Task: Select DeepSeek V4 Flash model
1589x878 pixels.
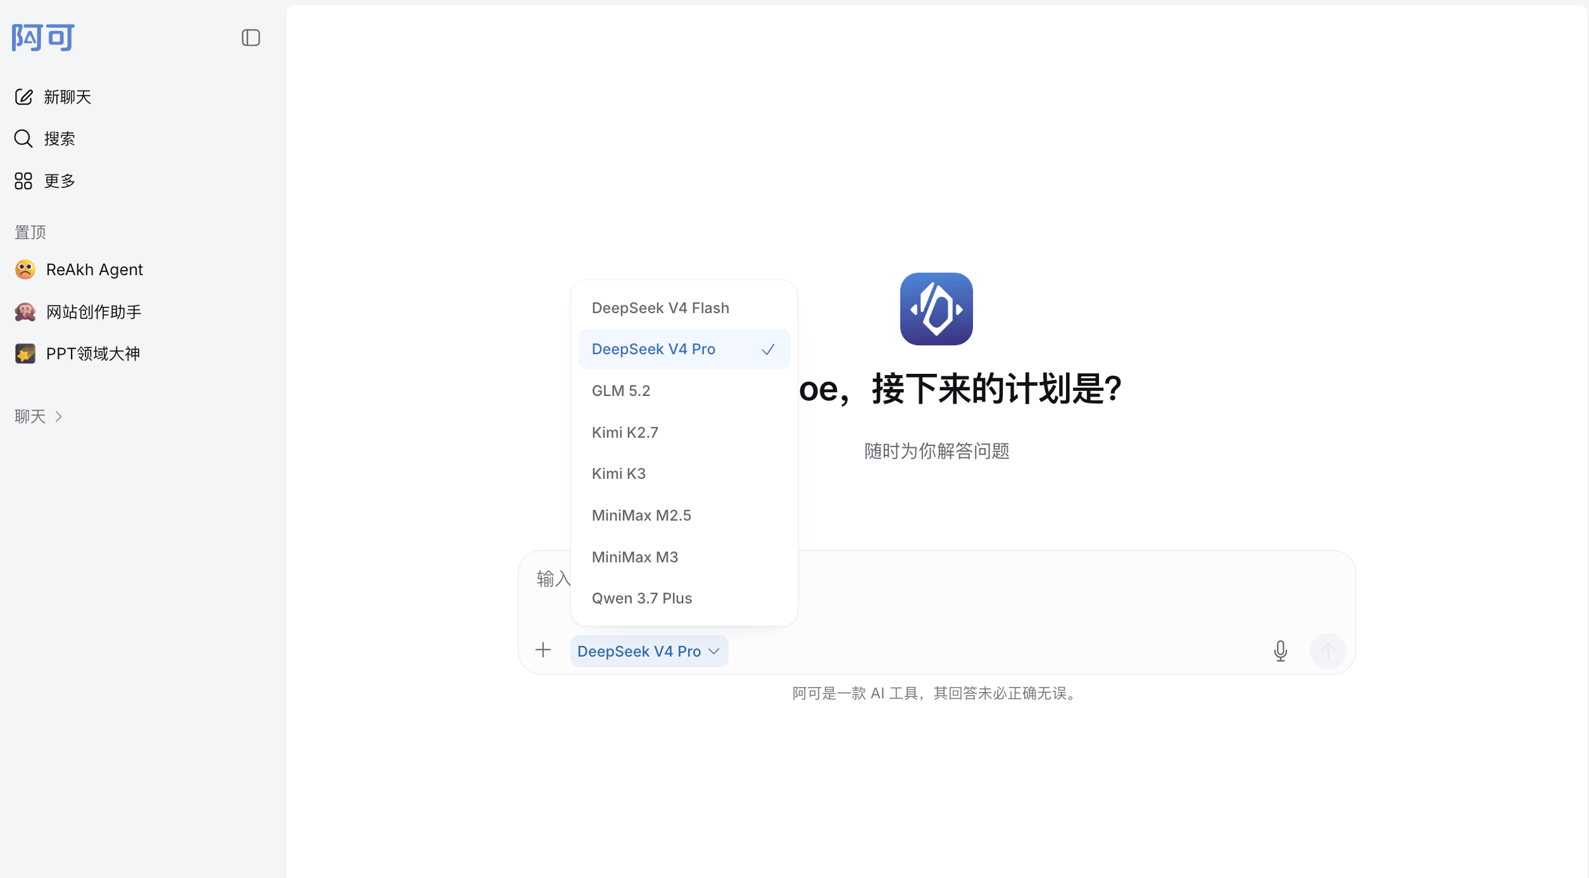Action: click(684, 308)
